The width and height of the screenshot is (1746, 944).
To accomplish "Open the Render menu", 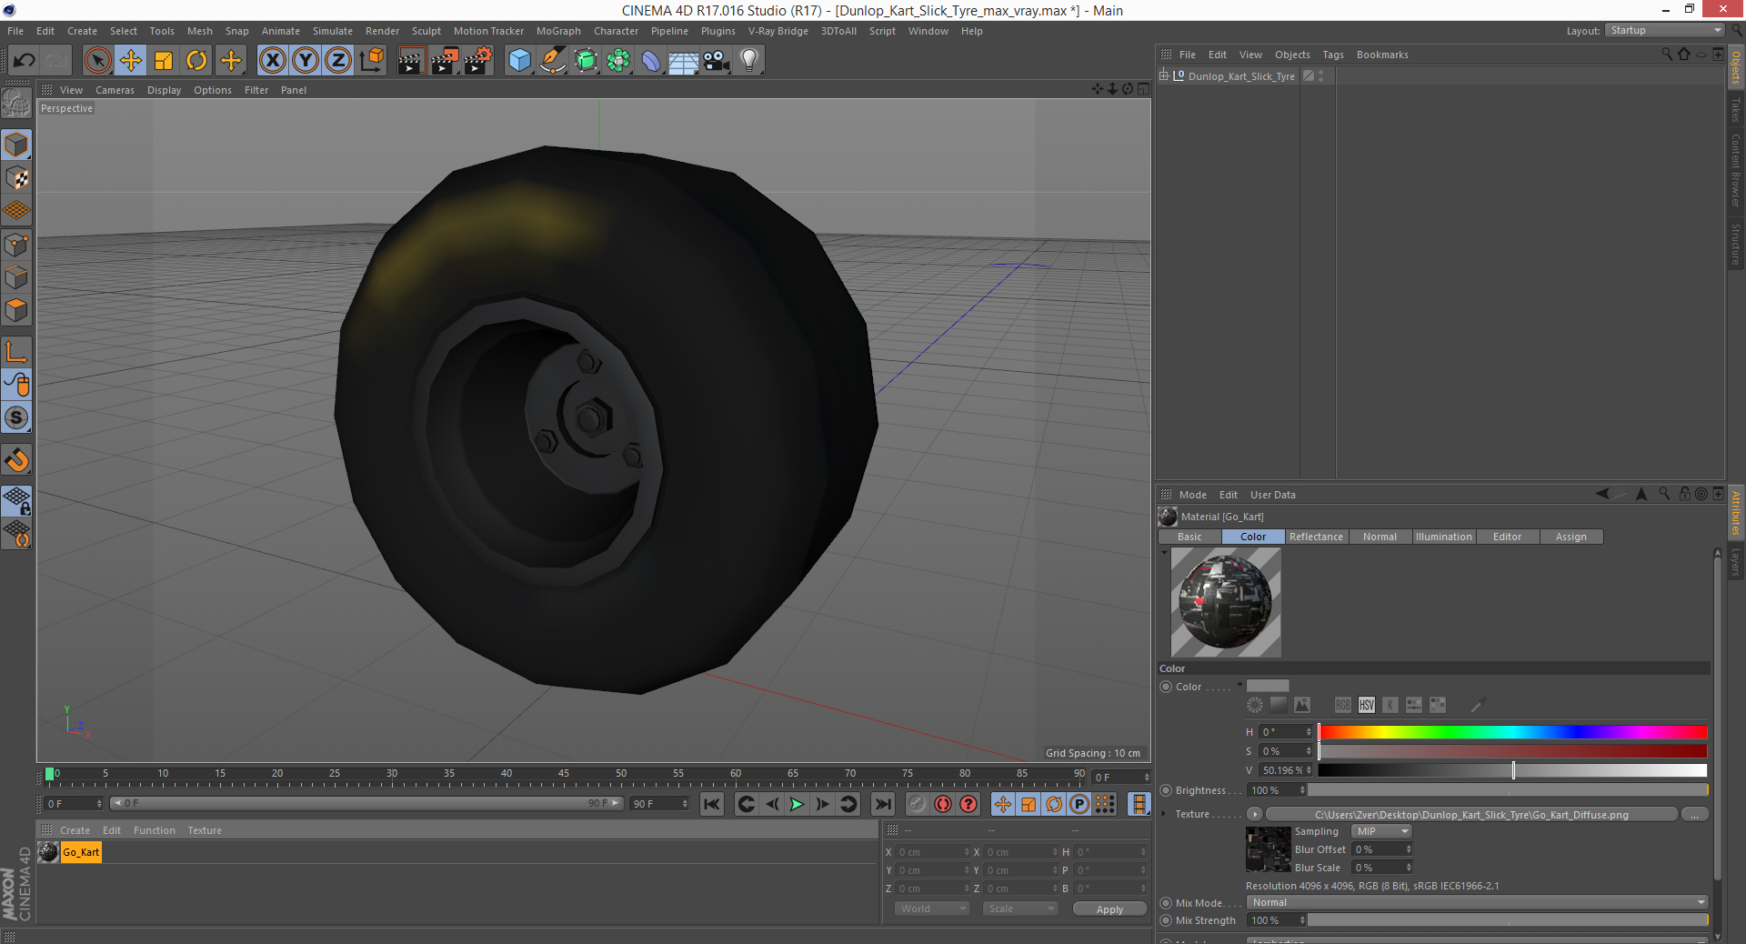I will pos(382,31).
